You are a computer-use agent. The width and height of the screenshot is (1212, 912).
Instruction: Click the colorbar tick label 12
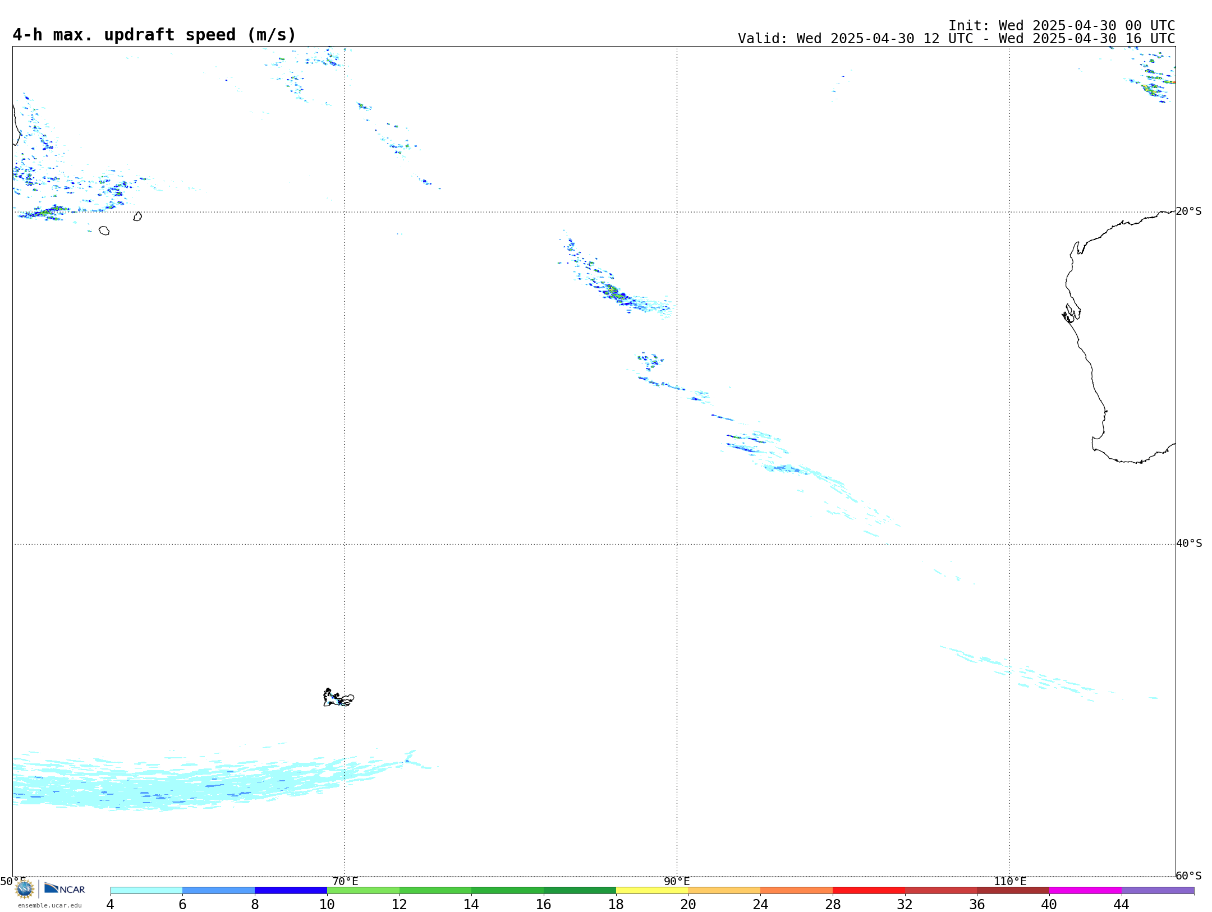point(400,905)
